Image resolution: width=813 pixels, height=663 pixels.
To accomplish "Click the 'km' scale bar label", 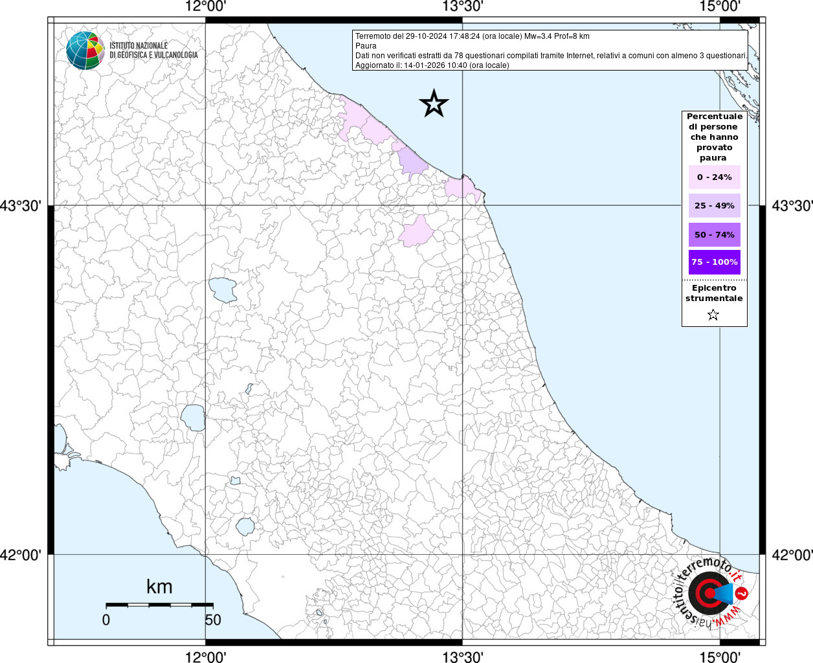I will [159, 587].
